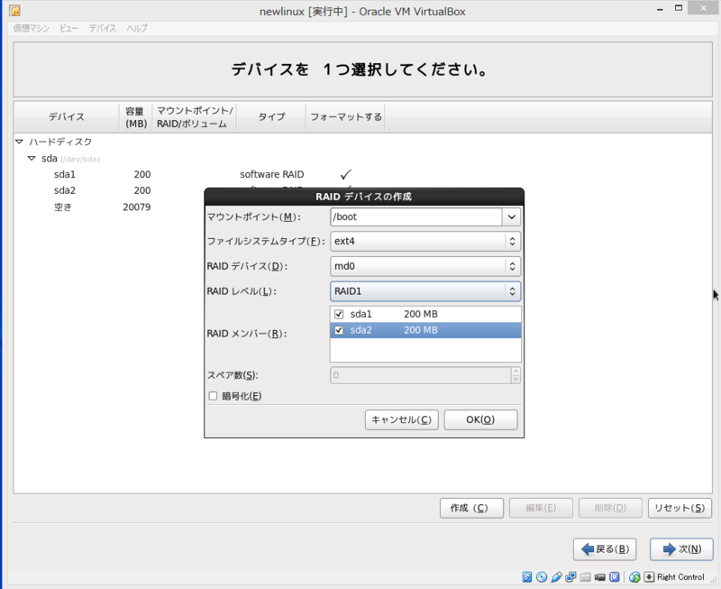Click the マウントポイント/RAID column header
Image resolution: width=721 pixels, height=589 pixels.
[195, 117]
